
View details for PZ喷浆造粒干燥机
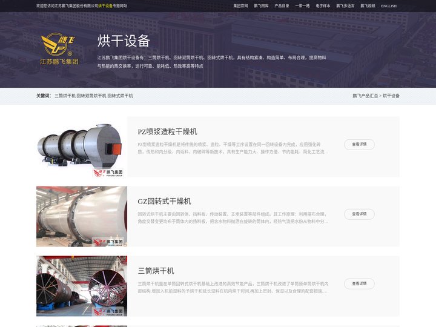coord(359,144)
